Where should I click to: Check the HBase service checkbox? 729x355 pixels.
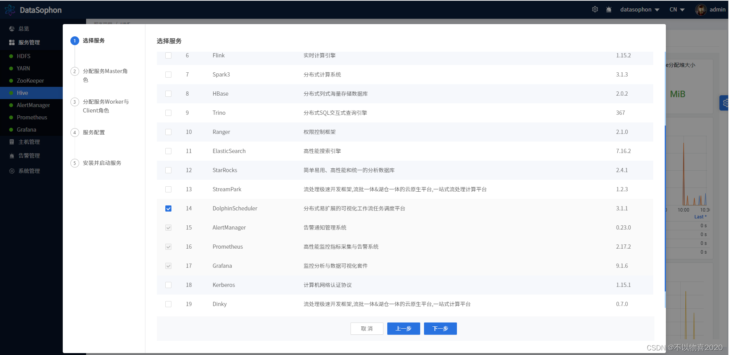[x=168, y=94]
